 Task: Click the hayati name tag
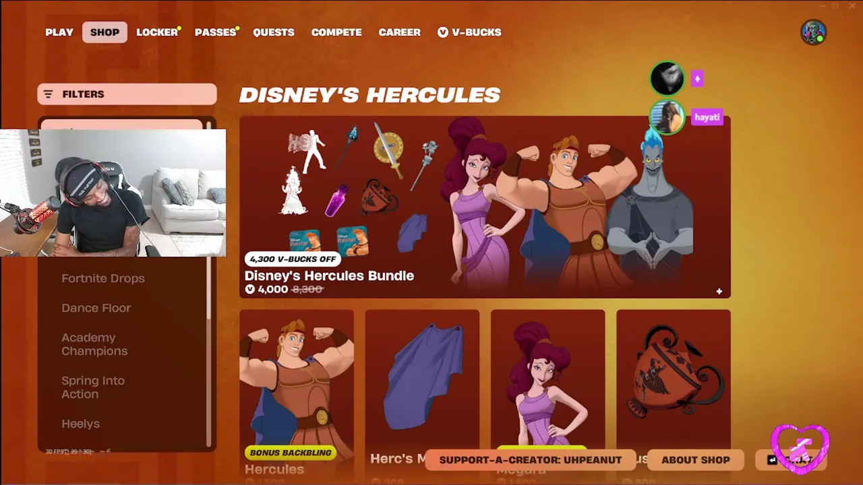[x=707, y=117]
